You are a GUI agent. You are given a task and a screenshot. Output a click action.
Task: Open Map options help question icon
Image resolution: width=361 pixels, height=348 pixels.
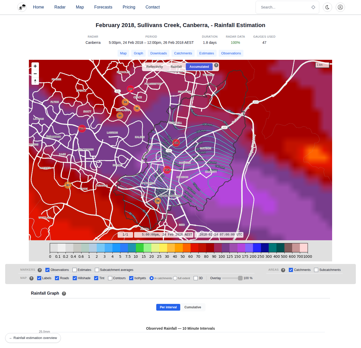[x=31, y=278]
